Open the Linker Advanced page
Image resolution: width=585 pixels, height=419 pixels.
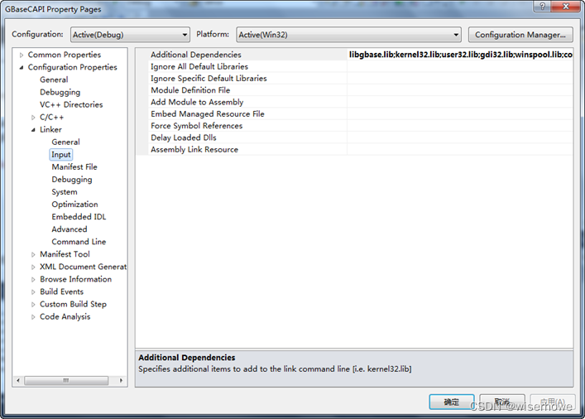click(69, 229)
